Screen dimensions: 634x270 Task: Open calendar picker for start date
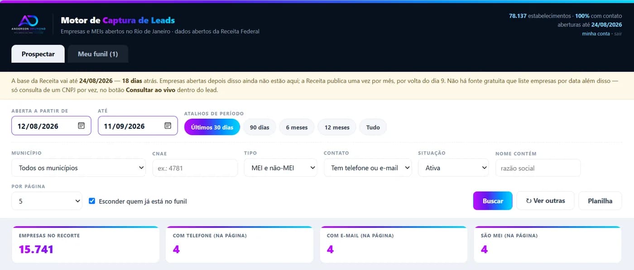[81, 126]
